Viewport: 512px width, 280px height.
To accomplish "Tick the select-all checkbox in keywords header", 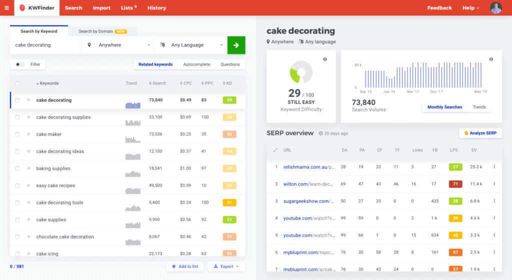I will (17, 83).
